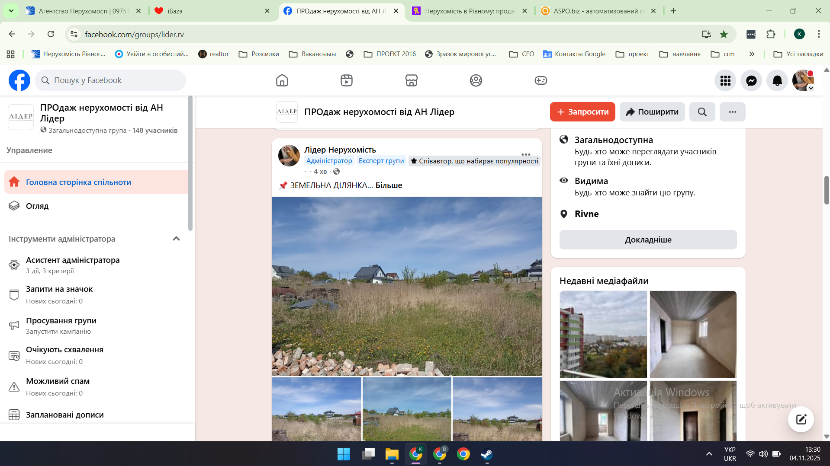
Task: Click the group search magnifier button
Action: (702, 112)
